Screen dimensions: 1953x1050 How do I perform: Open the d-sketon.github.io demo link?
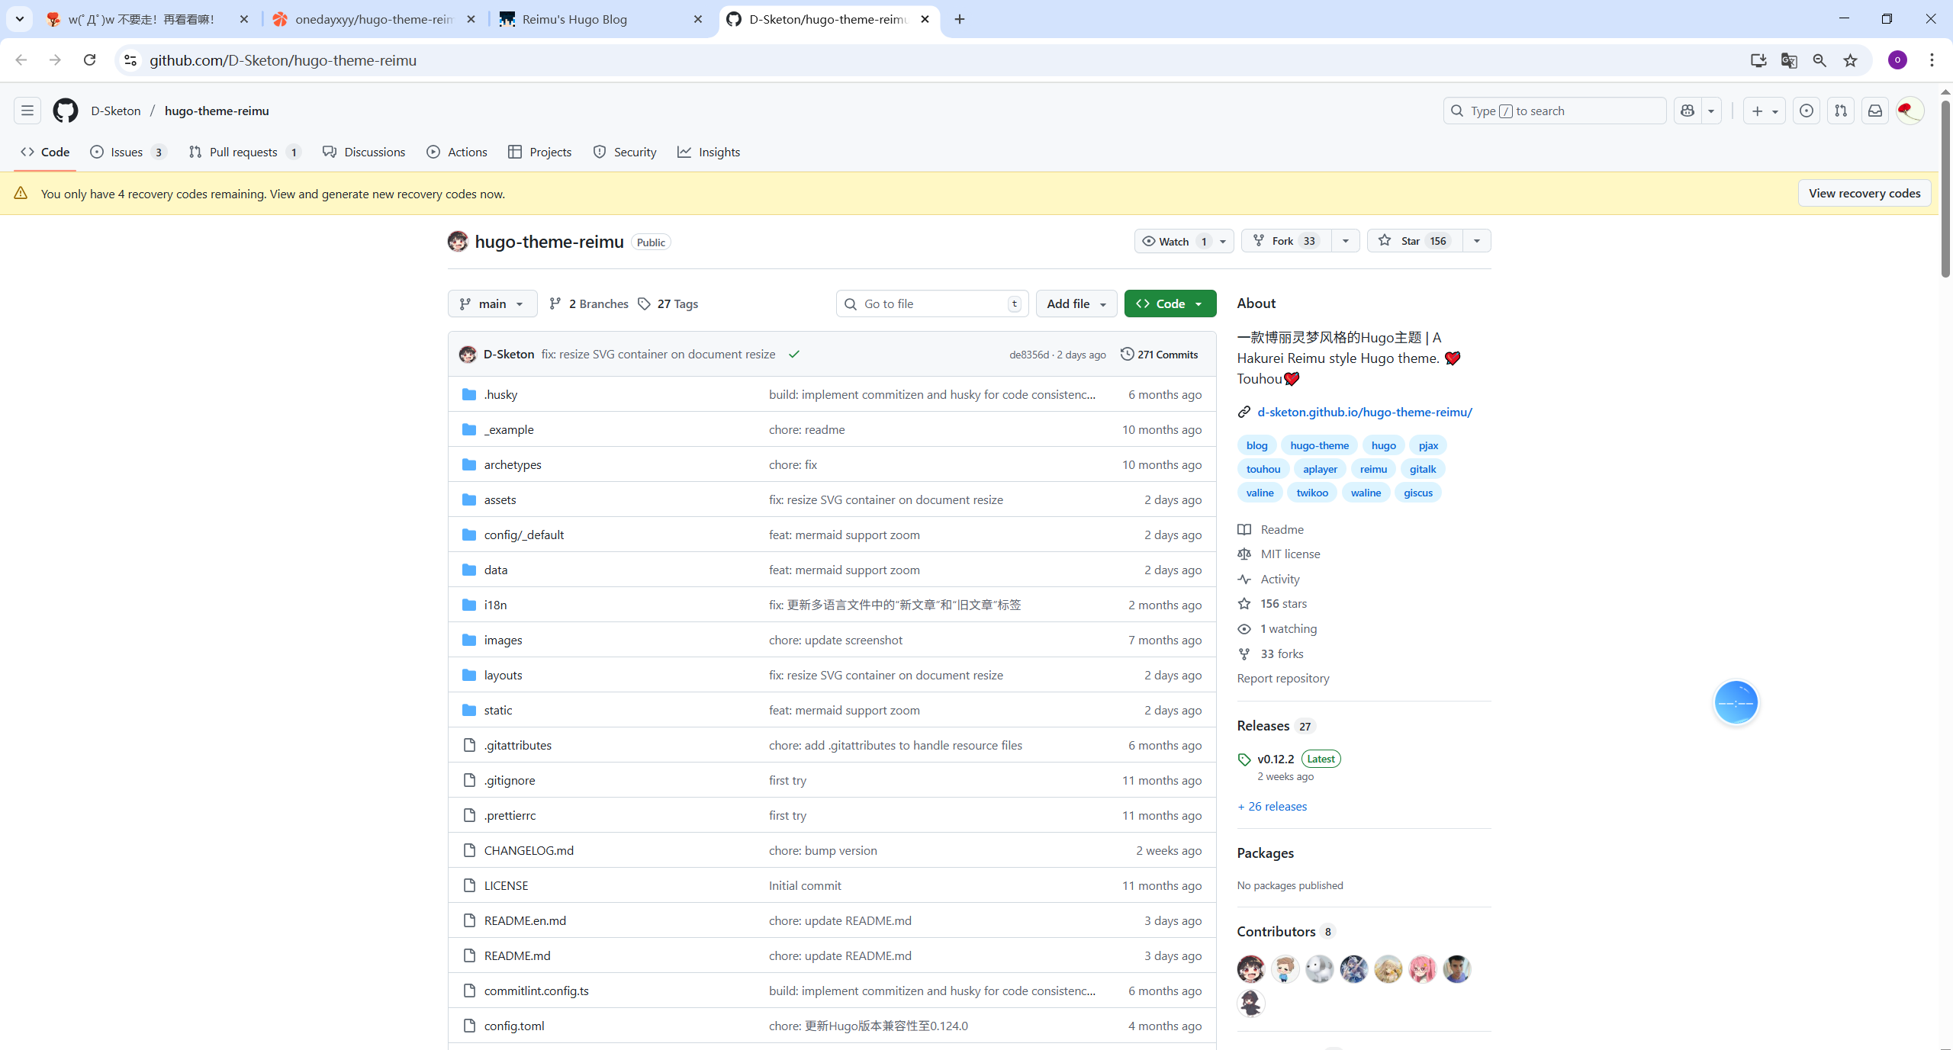[1364, 412]
